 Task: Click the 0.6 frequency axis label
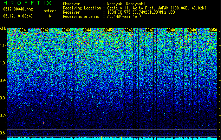(3, 133)
